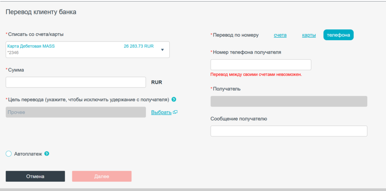Screen dimensions: 386x191
Task: Open Карта Дебетовая MASS account selector
Action: click(87, 50)
